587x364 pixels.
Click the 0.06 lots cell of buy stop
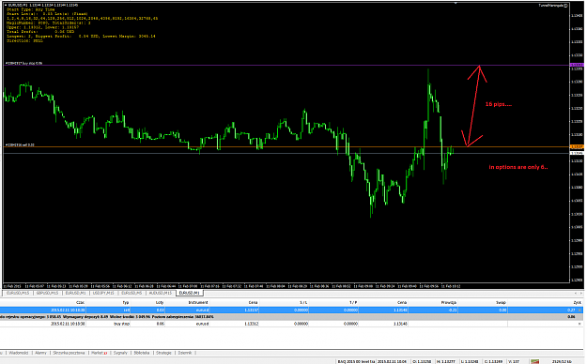160,324
